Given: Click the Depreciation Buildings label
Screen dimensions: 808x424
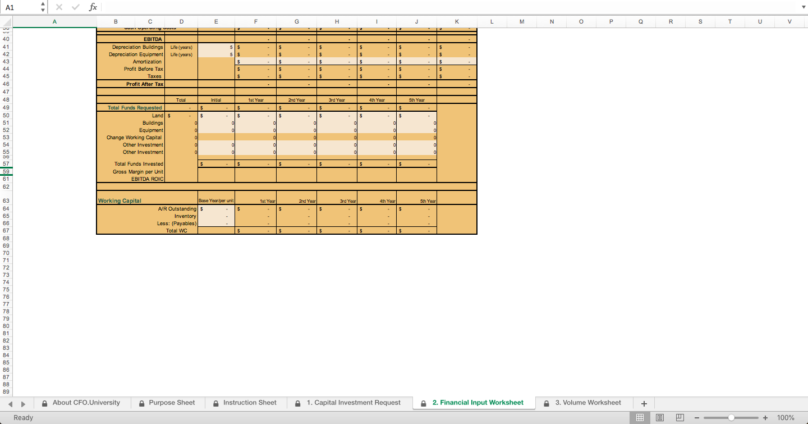Looking at the screenshot, I should point(137,47).
